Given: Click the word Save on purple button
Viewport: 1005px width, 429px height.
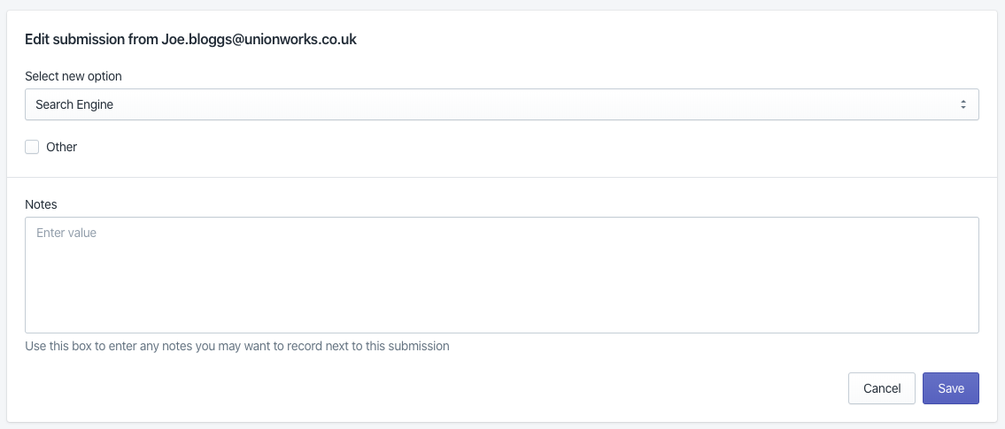Looking at the screenshot, I should point(951,388).
